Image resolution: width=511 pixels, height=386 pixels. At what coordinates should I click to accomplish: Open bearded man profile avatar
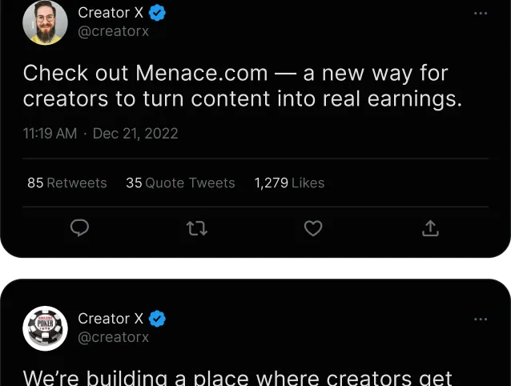coord(45,22)
